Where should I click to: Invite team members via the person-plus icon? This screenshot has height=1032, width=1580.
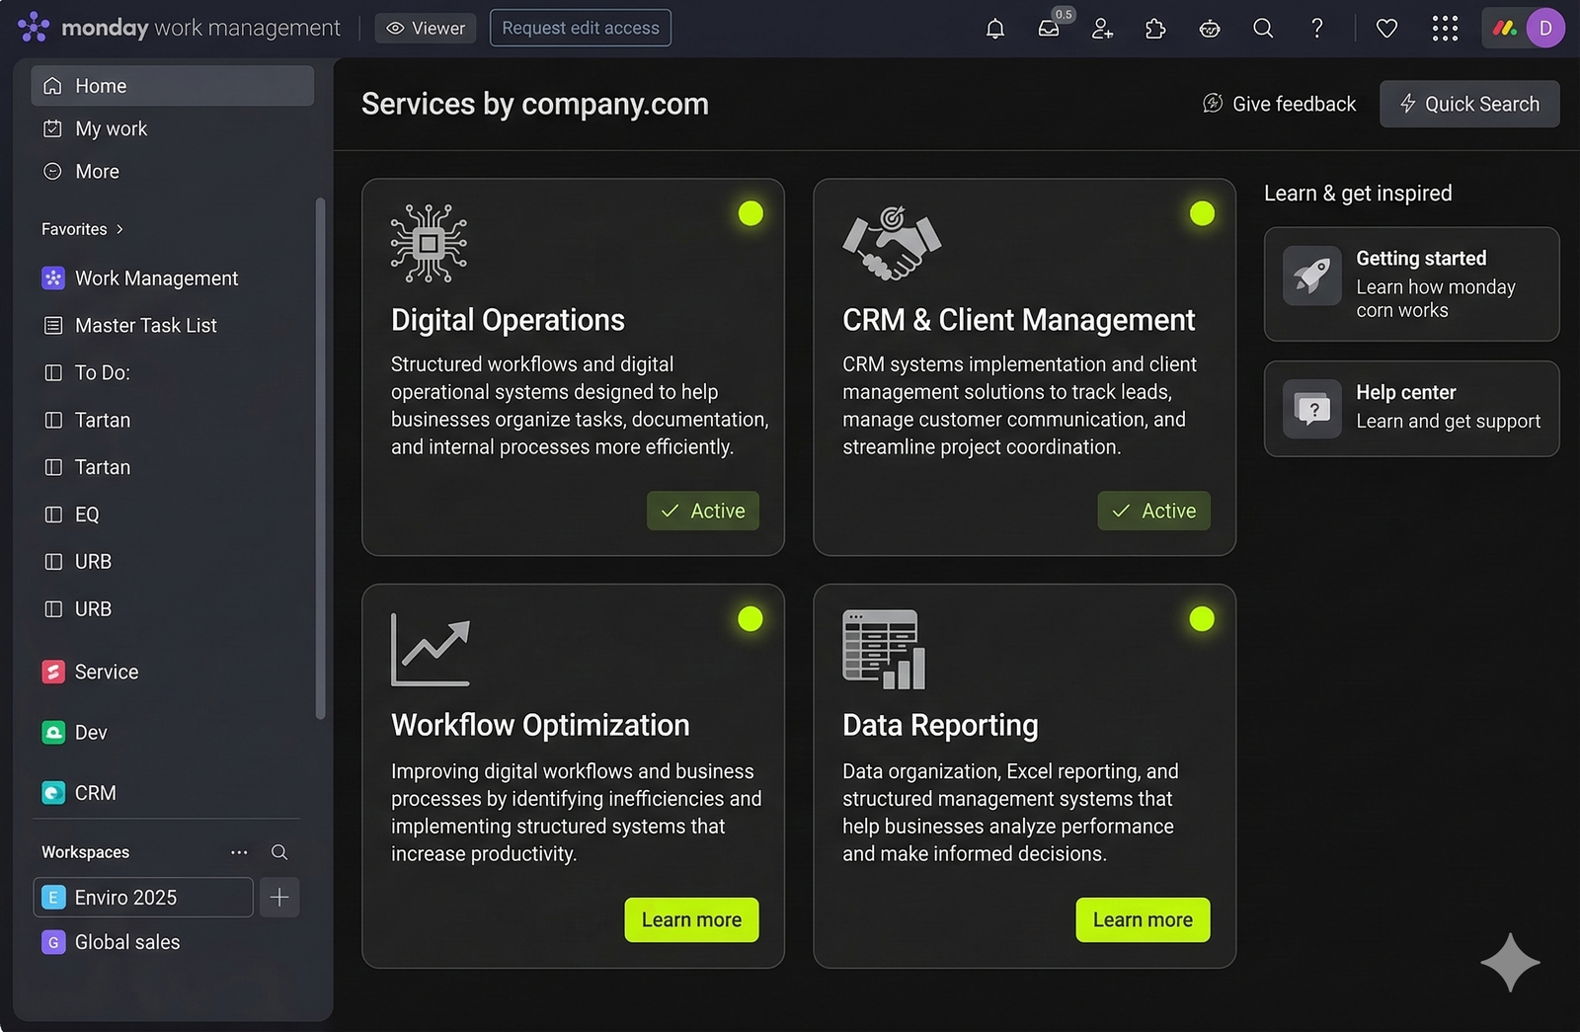click(1102, 29)
